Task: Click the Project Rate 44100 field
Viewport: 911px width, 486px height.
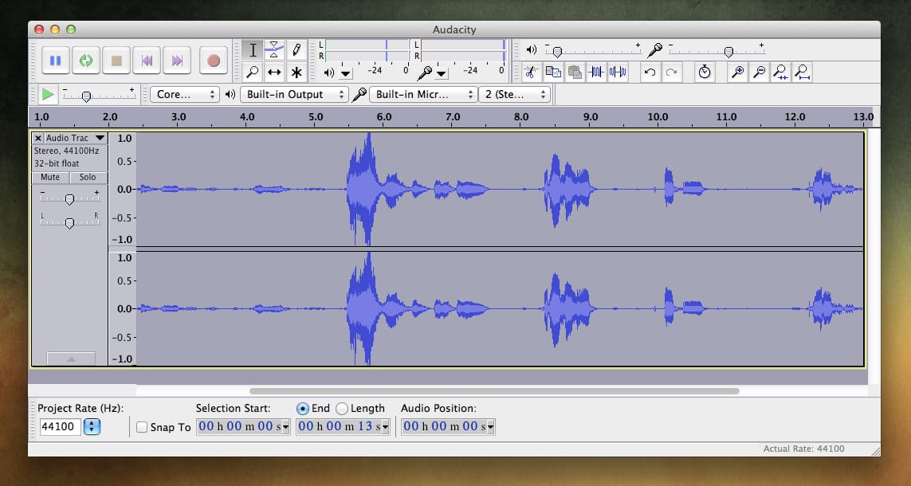Action: [x=61, y=427]
